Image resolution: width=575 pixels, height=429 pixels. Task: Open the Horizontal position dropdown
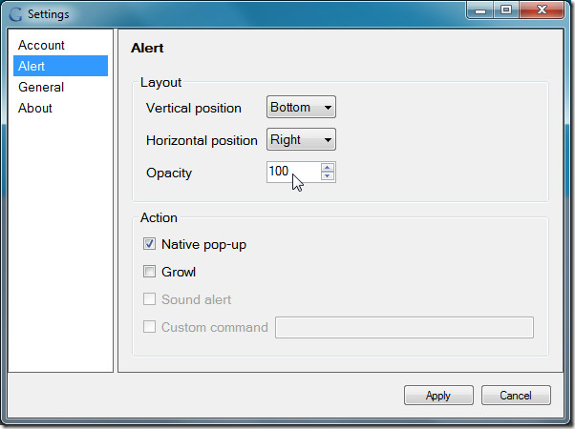tap(301, 139)
